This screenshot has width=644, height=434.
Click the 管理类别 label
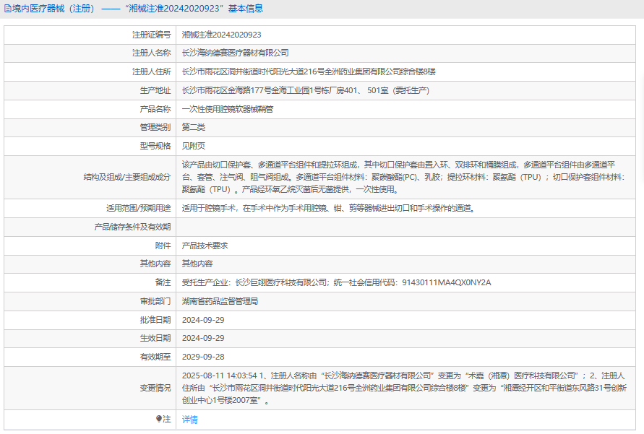[155, 127]
